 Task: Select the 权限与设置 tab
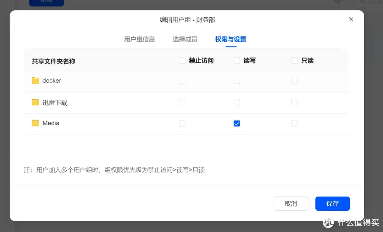point(230,39)
